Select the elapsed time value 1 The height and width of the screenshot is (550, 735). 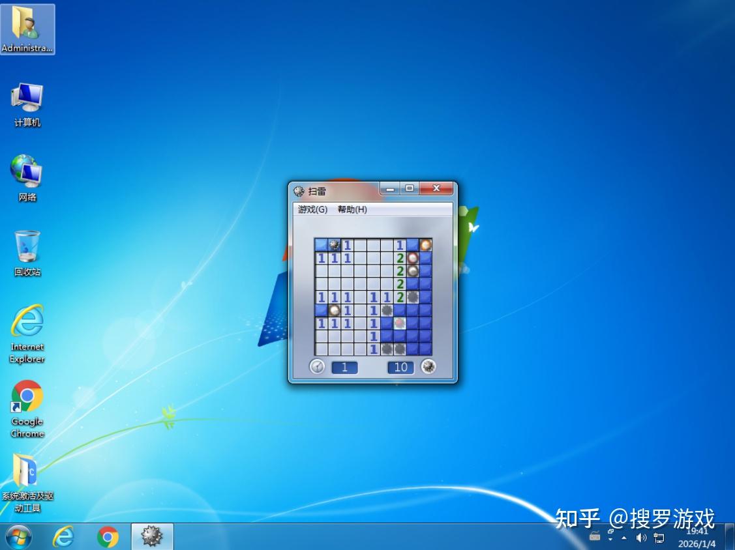(344, 368)
